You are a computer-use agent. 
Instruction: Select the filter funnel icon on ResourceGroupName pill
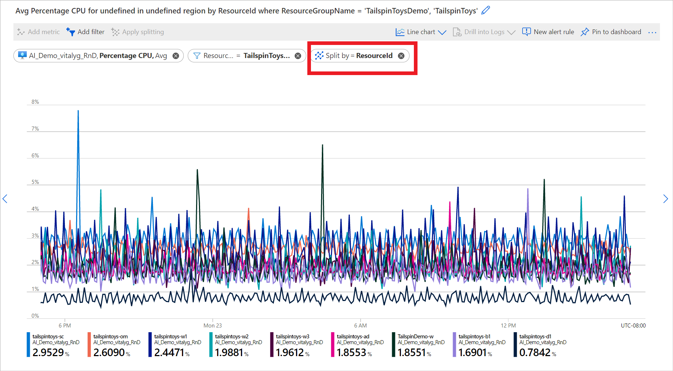[x=197, y=55]
